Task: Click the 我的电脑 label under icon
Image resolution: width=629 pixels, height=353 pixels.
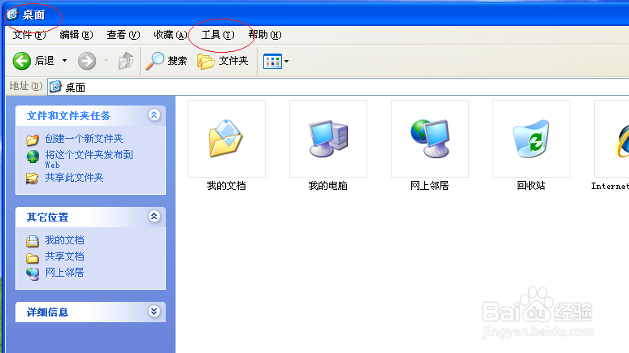Action: (x=328, y=186)
